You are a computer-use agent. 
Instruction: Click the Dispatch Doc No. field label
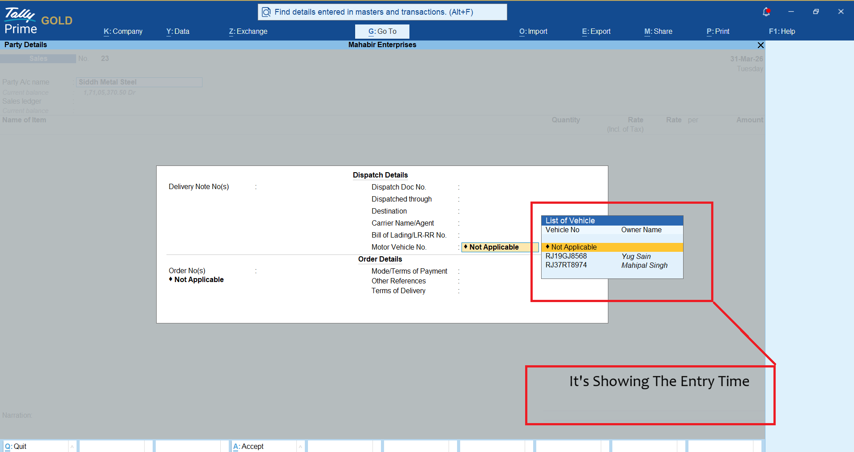[399, 187]
